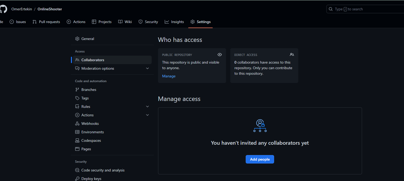This screenshot has width=404, height=181.
Task: Click the Codespaces icon in sidebar
Action: click(77, 140)
